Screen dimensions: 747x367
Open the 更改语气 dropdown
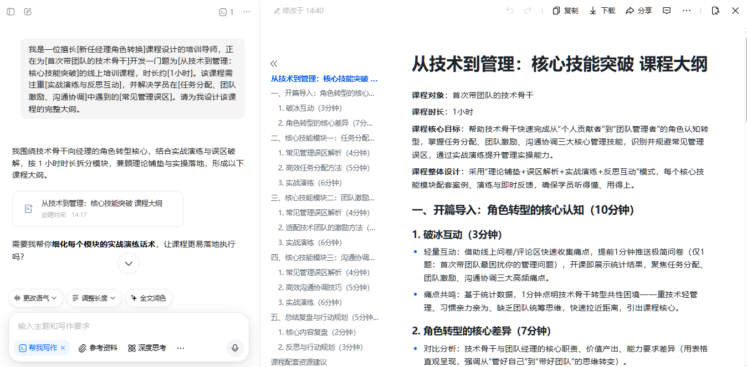(36, 298)
